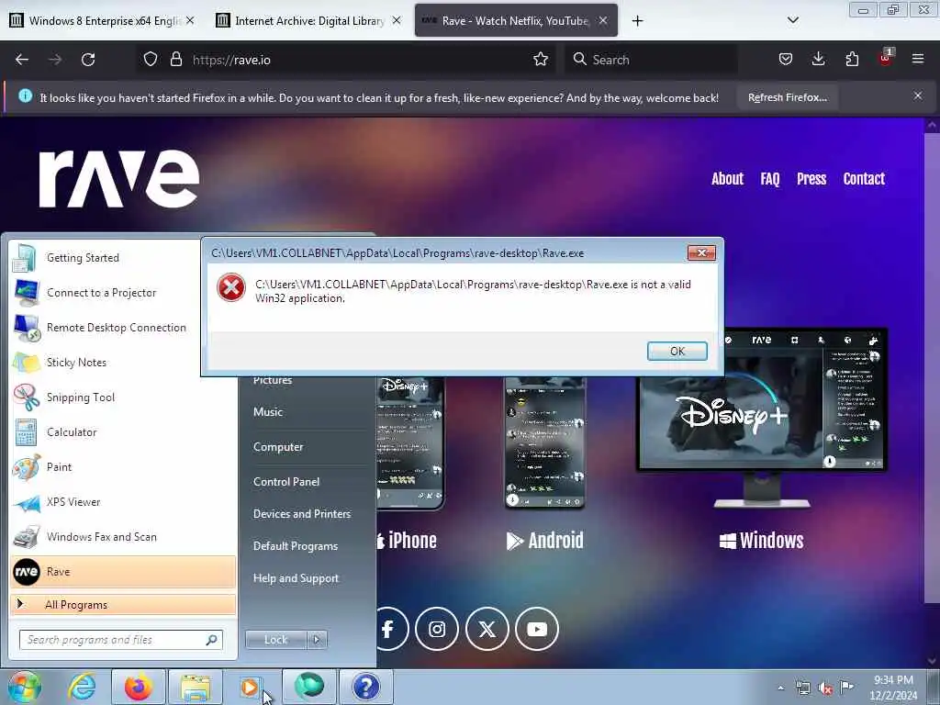Open the Contact link
Screen dimensions: 940x705
(x=864, y=179)
